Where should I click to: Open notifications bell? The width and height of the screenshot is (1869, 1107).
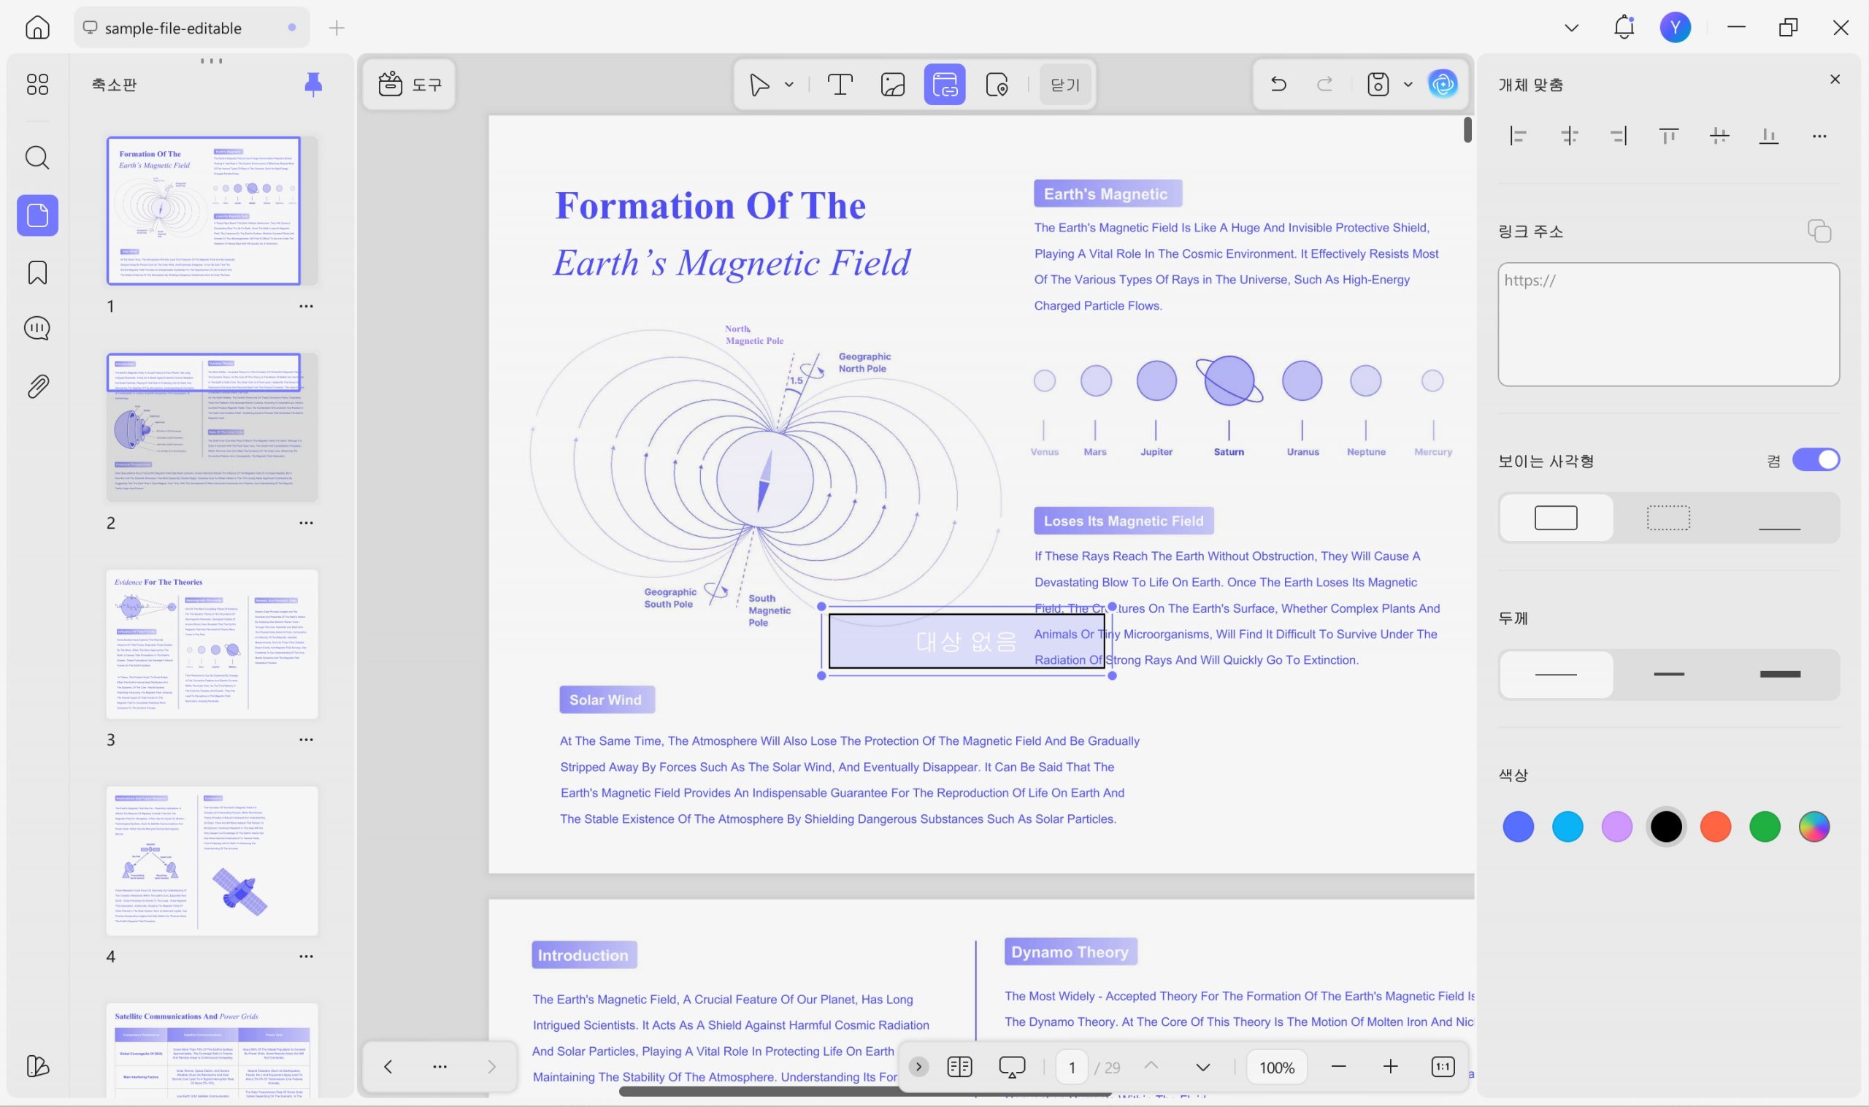pos(1624,28)
